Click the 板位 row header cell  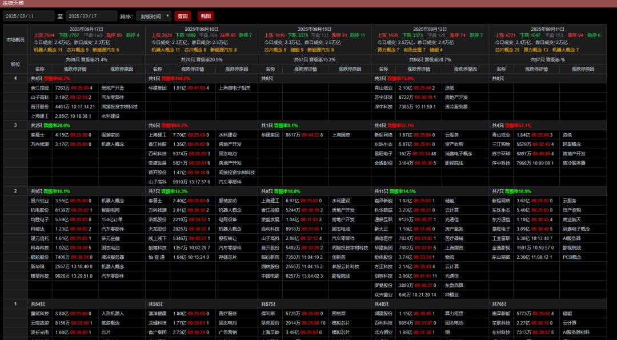(x=15, y=64)
